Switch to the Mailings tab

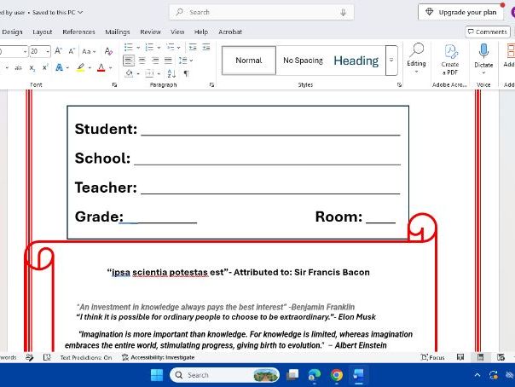pyautogui.click(x=118, y=32)
